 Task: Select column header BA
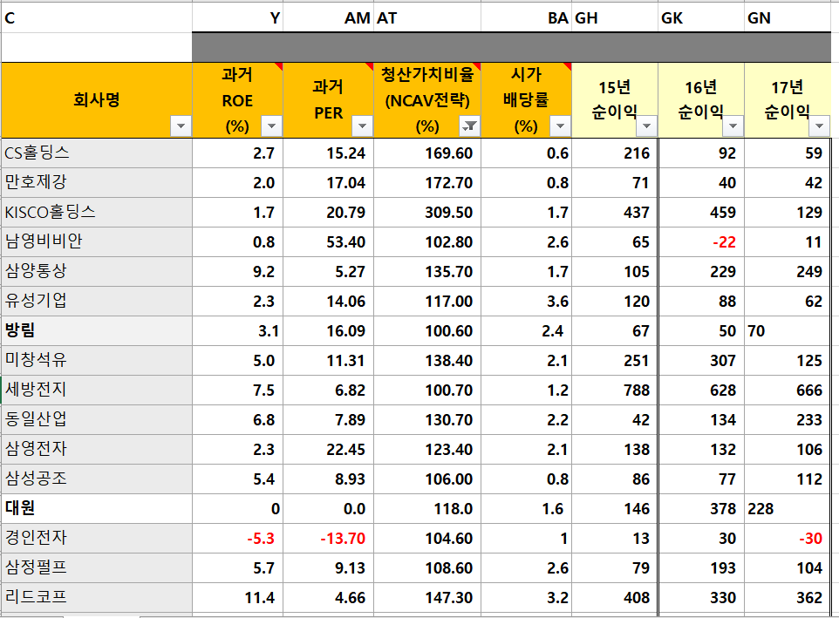click(527, 18)
